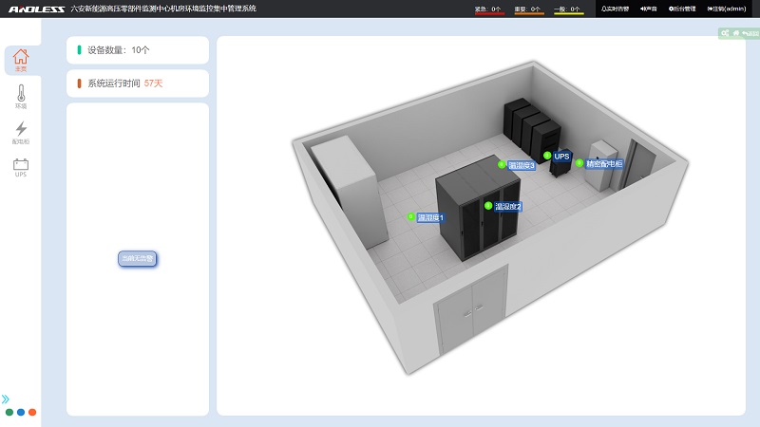The height and width of the screenshot is (427, 760).
Task: Open settings gears in green toolbar
Action: (x=725, y=33)
